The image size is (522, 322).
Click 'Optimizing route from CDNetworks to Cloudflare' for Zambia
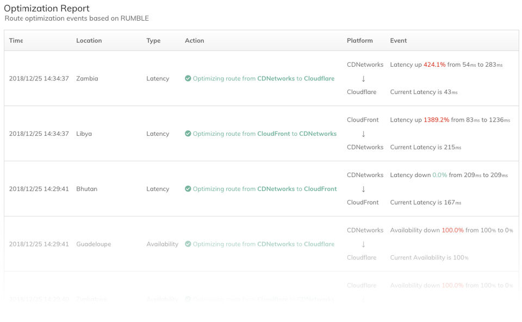(x=264, y=78)
